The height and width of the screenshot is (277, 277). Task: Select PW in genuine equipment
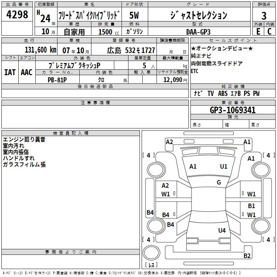pyautogui.click(x=256, y=93)
